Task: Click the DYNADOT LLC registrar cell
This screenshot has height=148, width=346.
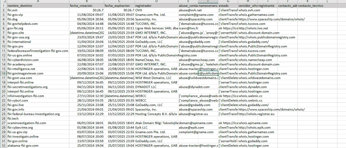Action: click(x=156, y=87)
